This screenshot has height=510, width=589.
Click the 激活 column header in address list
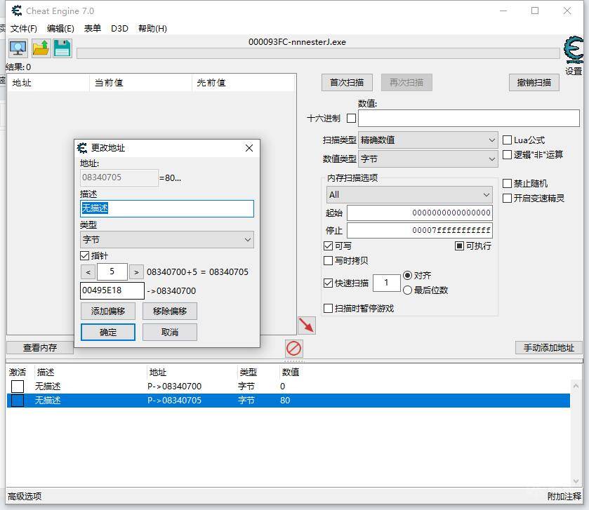click(x=18, y=373)
